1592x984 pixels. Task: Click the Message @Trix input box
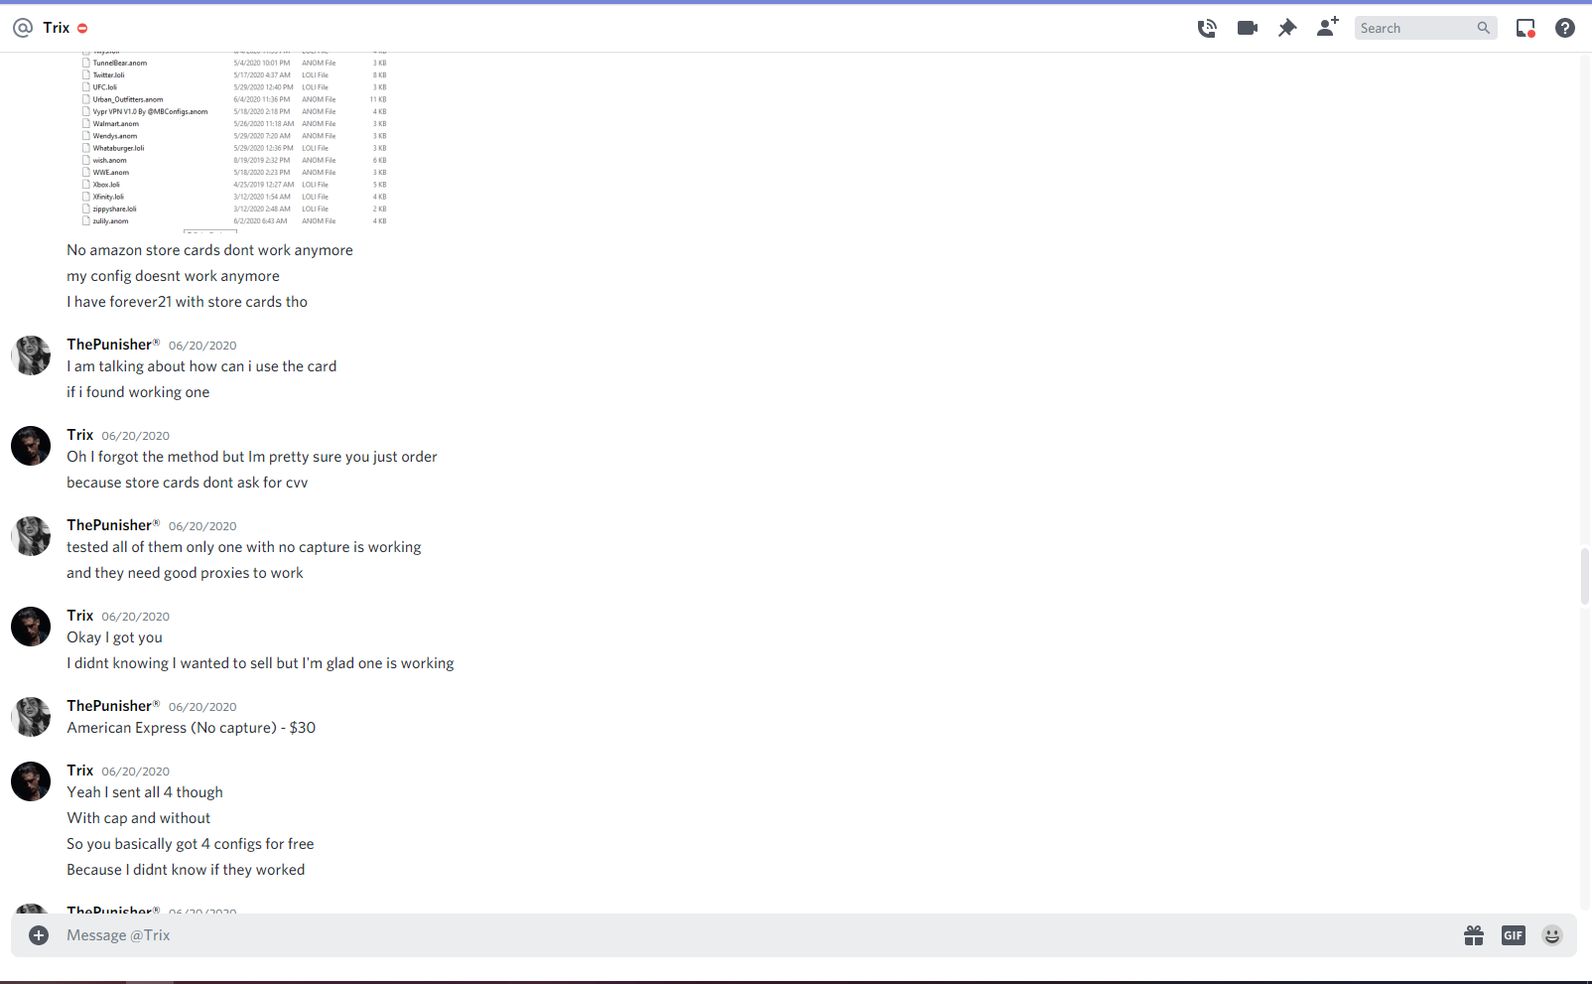click(754, 935)
